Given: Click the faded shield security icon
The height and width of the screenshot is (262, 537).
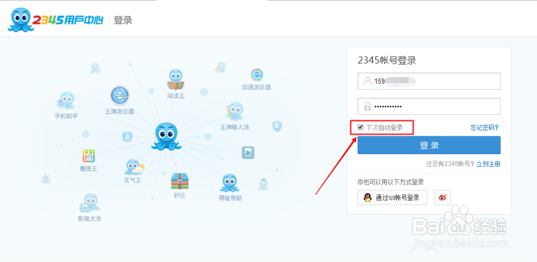Looking at the screenshot, I should [x=277, y=126].
